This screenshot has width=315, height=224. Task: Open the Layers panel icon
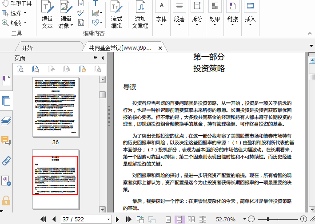[6, 121]
